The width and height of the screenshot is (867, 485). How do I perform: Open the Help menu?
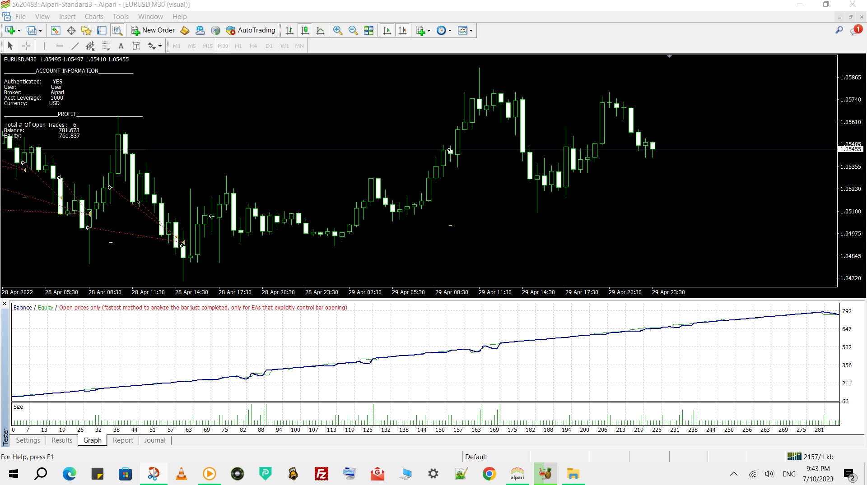coord(179,17)
